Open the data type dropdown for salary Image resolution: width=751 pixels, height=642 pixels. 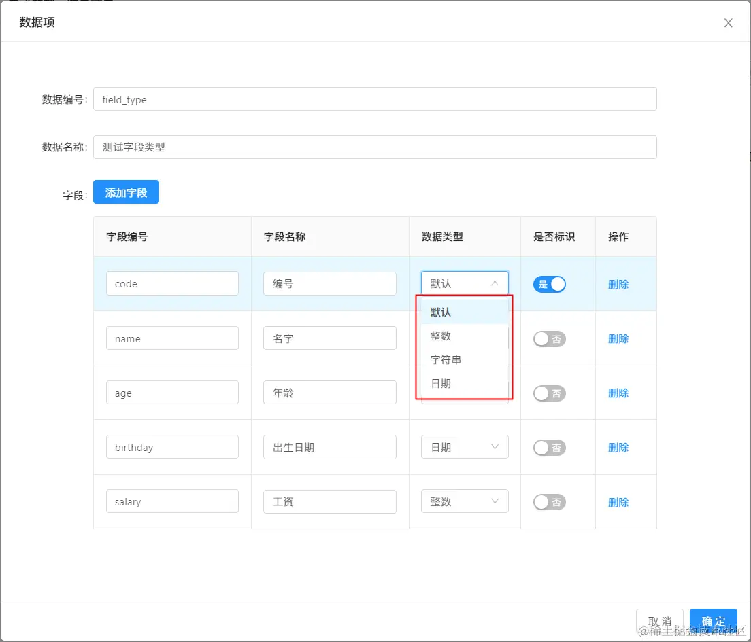465,501
